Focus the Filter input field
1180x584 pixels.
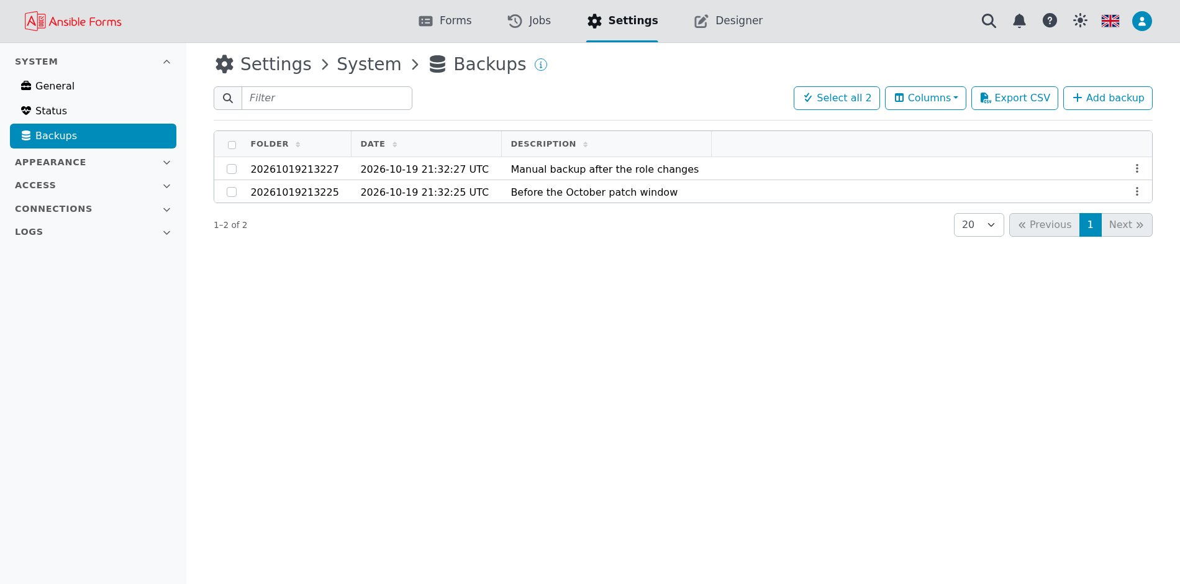(327, 98)
